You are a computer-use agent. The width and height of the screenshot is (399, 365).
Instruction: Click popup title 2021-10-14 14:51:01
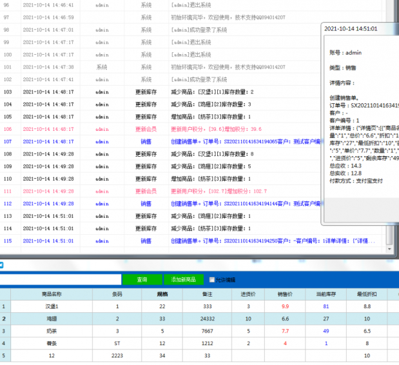[x=351, y=29]
